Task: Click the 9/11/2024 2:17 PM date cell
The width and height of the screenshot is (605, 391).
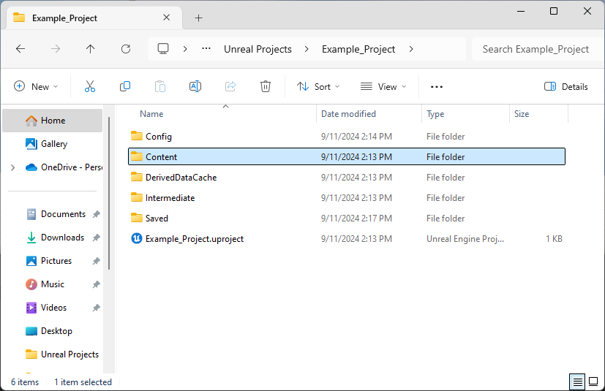Action: click(x=356, y=219)
